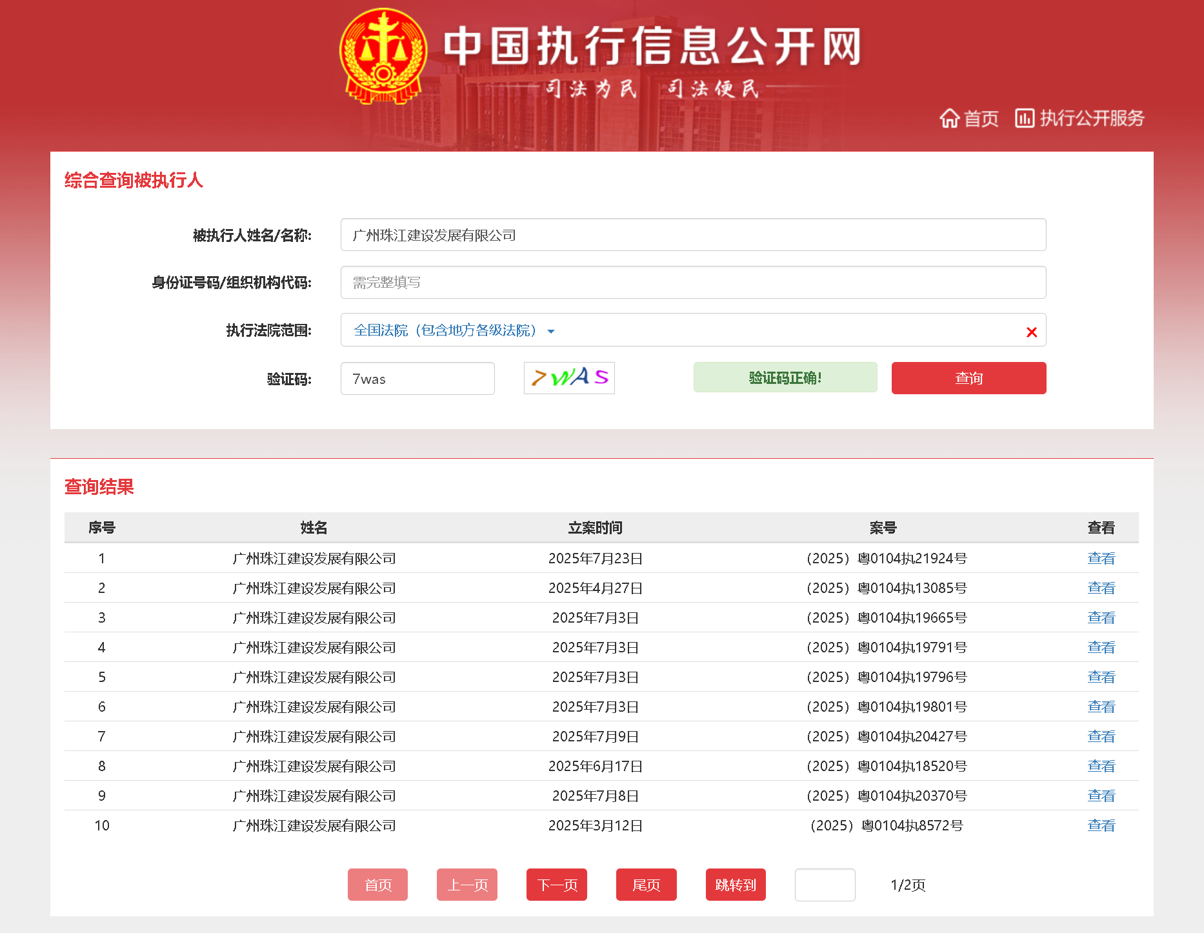Image resolution: width=1204 pixels, height=933 pixels.
Task: Select date 2025年7月9日 in row 7
Action: [595, 736]
